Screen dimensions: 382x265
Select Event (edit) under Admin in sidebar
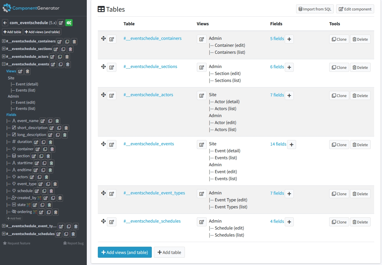[x=26, y=102]
